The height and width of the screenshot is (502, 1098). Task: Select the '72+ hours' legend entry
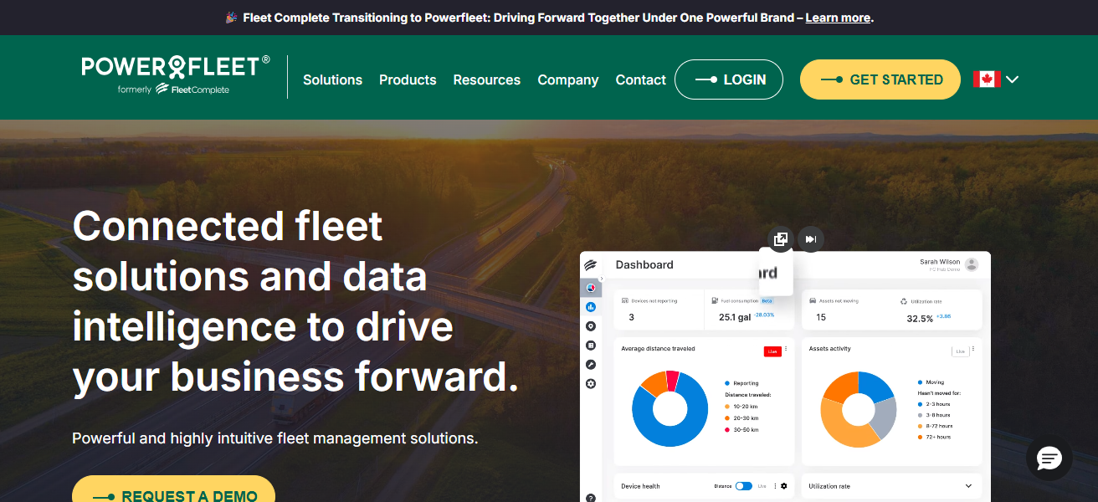click(934, 437)
